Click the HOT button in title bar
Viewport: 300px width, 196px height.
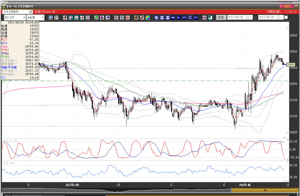(287, 6)
